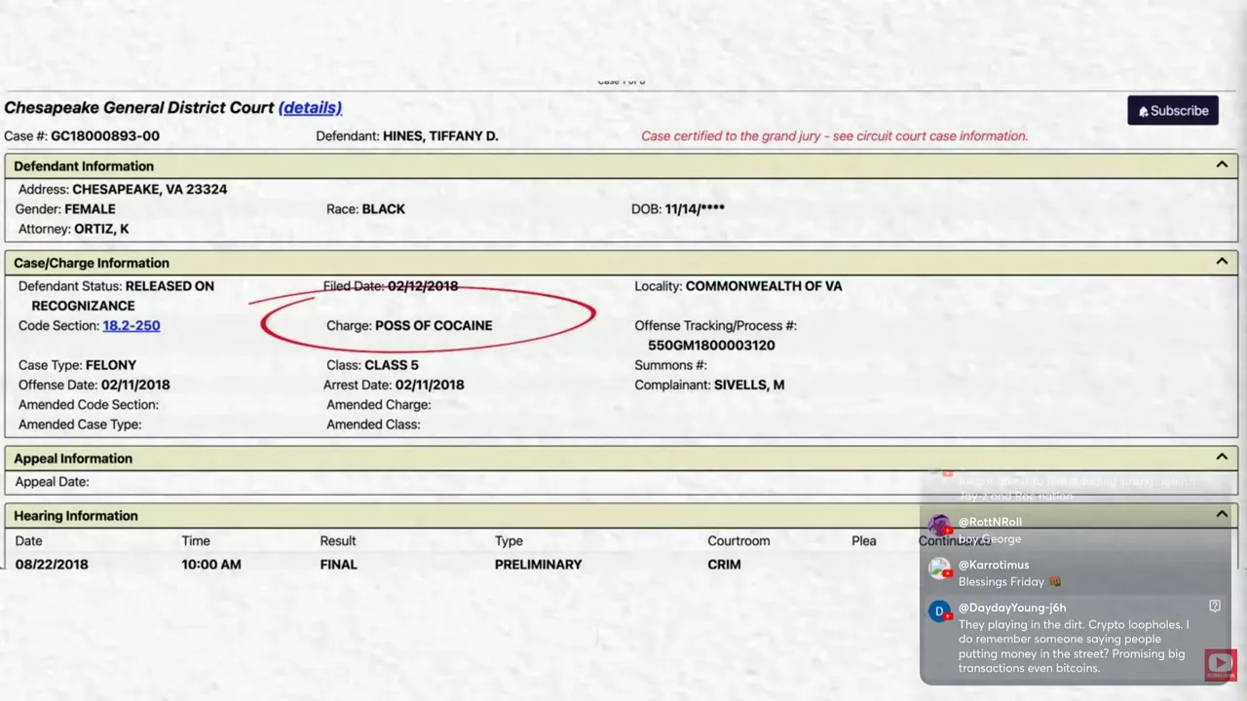Open the @Karrotimus username in chat

[x=994, y=565]
